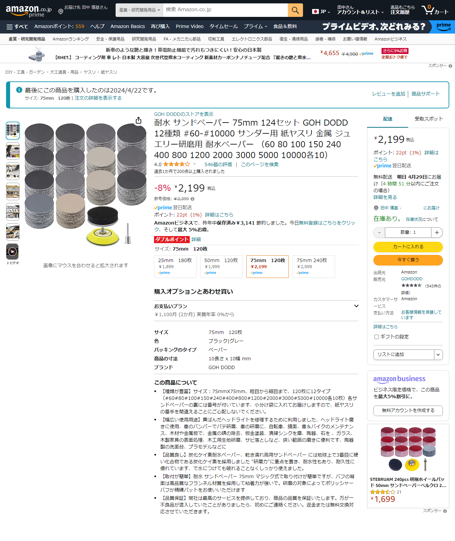Screen dimensions: 455x541
Task: Click the search Amazon.co.jp input field
Action: (225, 10)
